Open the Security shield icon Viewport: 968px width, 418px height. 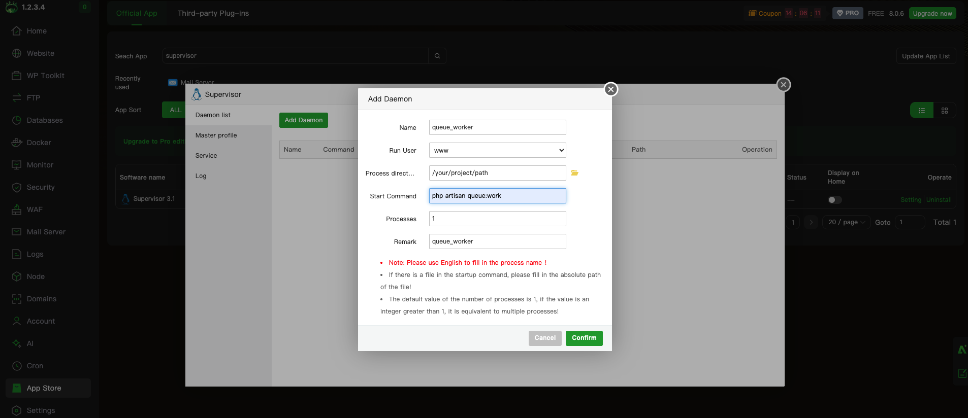coord(17,187)
